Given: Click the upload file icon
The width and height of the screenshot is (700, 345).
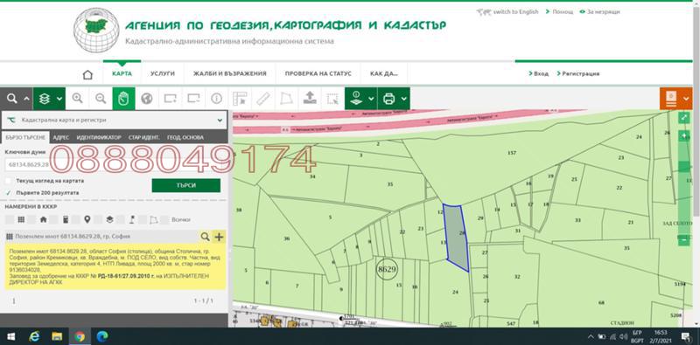Looking at the screenshot, I should point(310,99).
